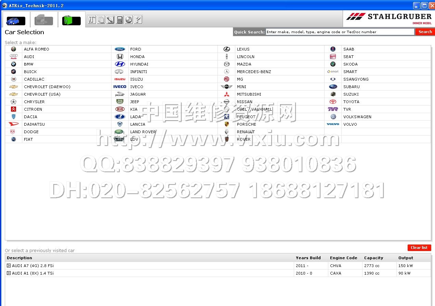Open the calculator tool
Image resolution: width=435 pixels, height=306 pixels.
[119, 20]
